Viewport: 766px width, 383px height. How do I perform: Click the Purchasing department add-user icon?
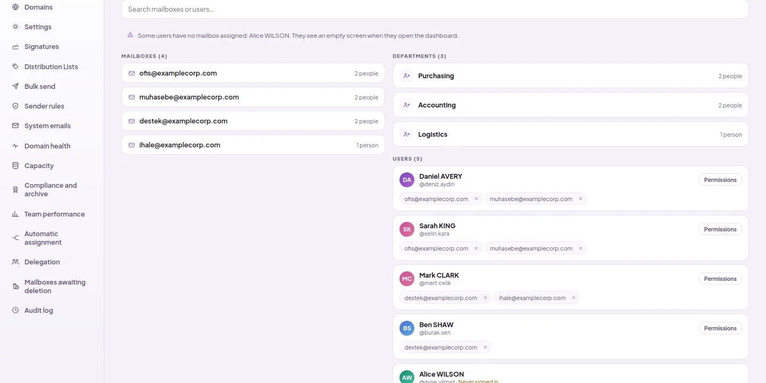[x=407, y=76]
